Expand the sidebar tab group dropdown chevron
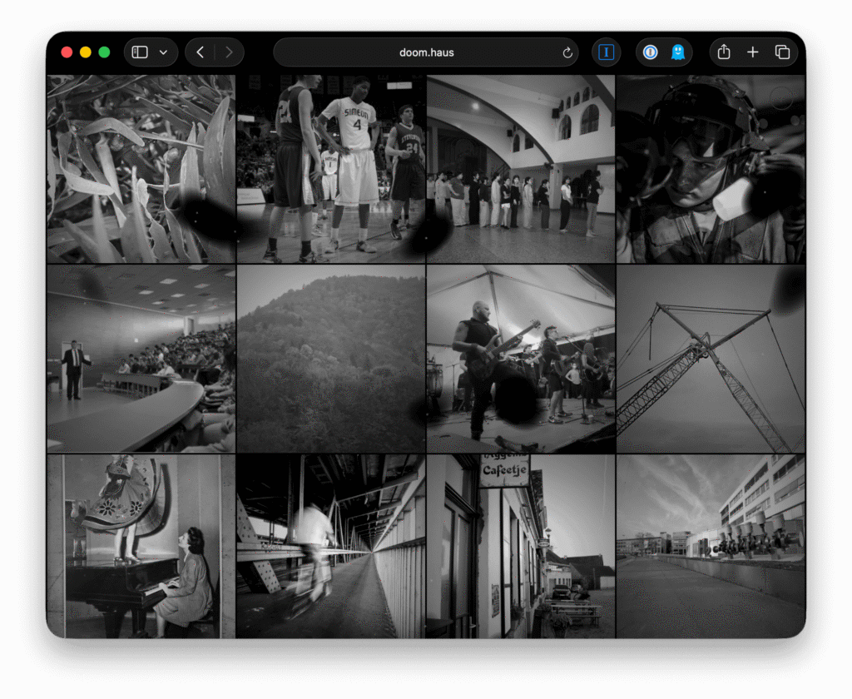 coord(163,52)
